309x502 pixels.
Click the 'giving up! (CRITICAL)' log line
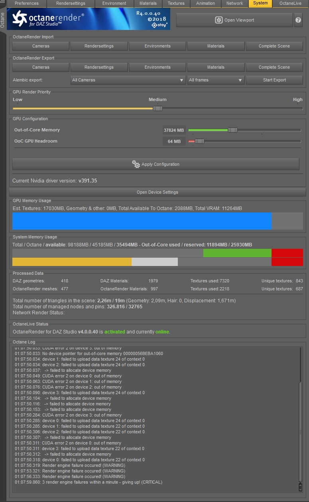click(x=89, y=482)
